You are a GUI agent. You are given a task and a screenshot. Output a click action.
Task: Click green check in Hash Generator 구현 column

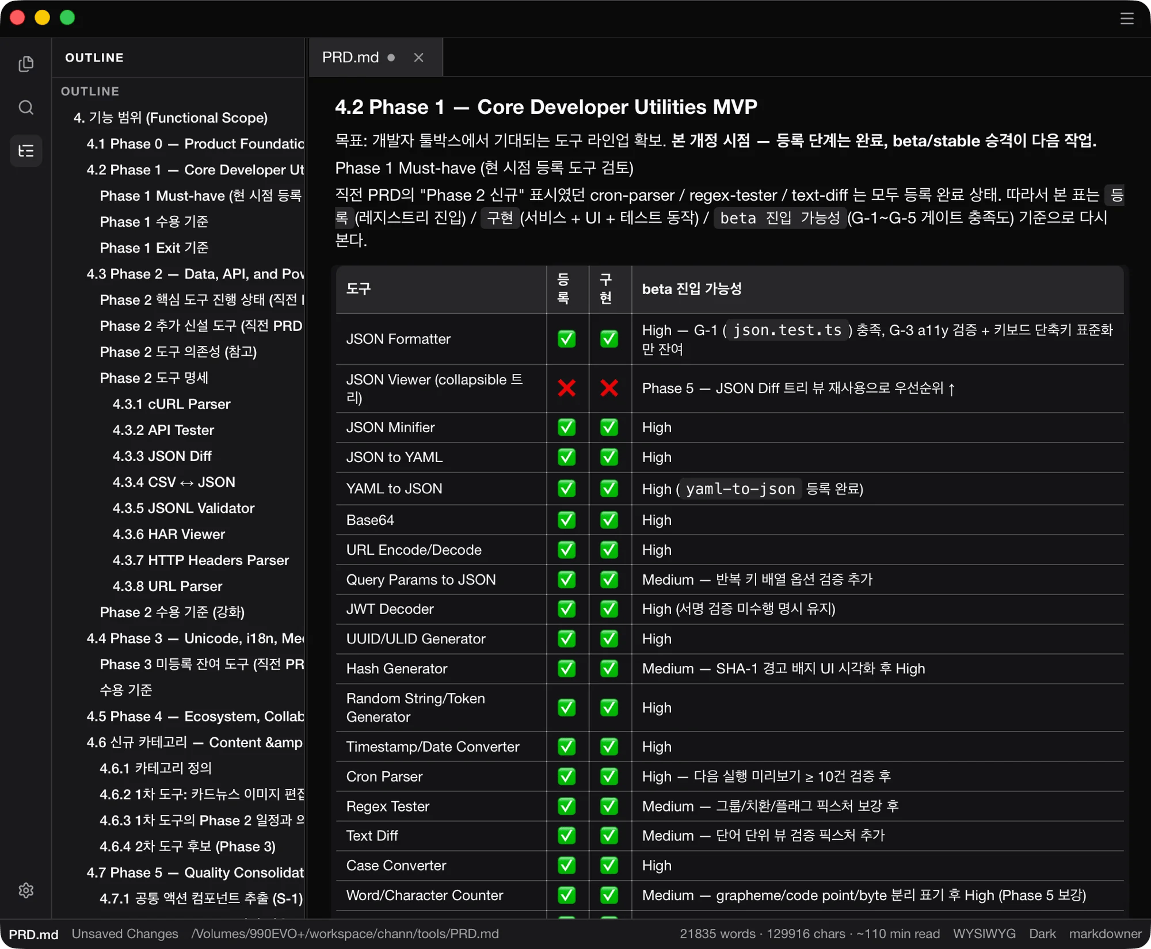(x=609, y=668)
